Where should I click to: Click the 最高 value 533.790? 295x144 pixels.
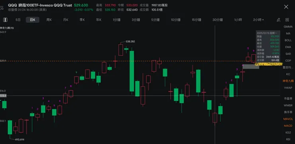tap(110, 5)
